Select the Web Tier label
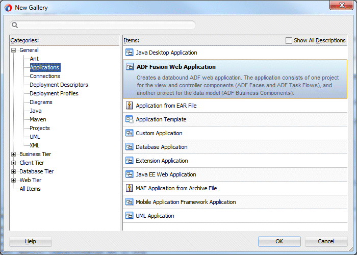The height and width of the screenshot is (255, 357). (31, 180)
